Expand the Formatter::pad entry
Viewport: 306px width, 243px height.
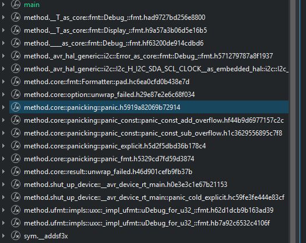(x=3, y=82)
